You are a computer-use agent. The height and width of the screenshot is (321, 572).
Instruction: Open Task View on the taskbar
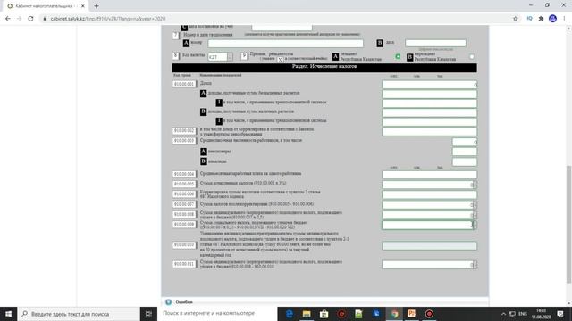pyautogui.click(x=148, y=314)
